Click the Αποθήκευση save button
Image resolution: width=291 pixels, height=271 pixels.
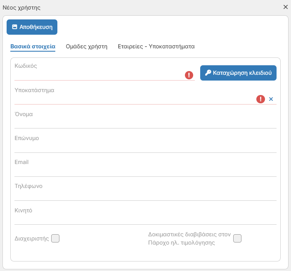coord(32,27)
